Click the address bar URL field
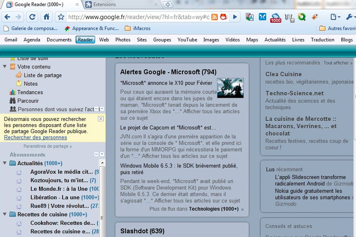 (x=139, y=17)
